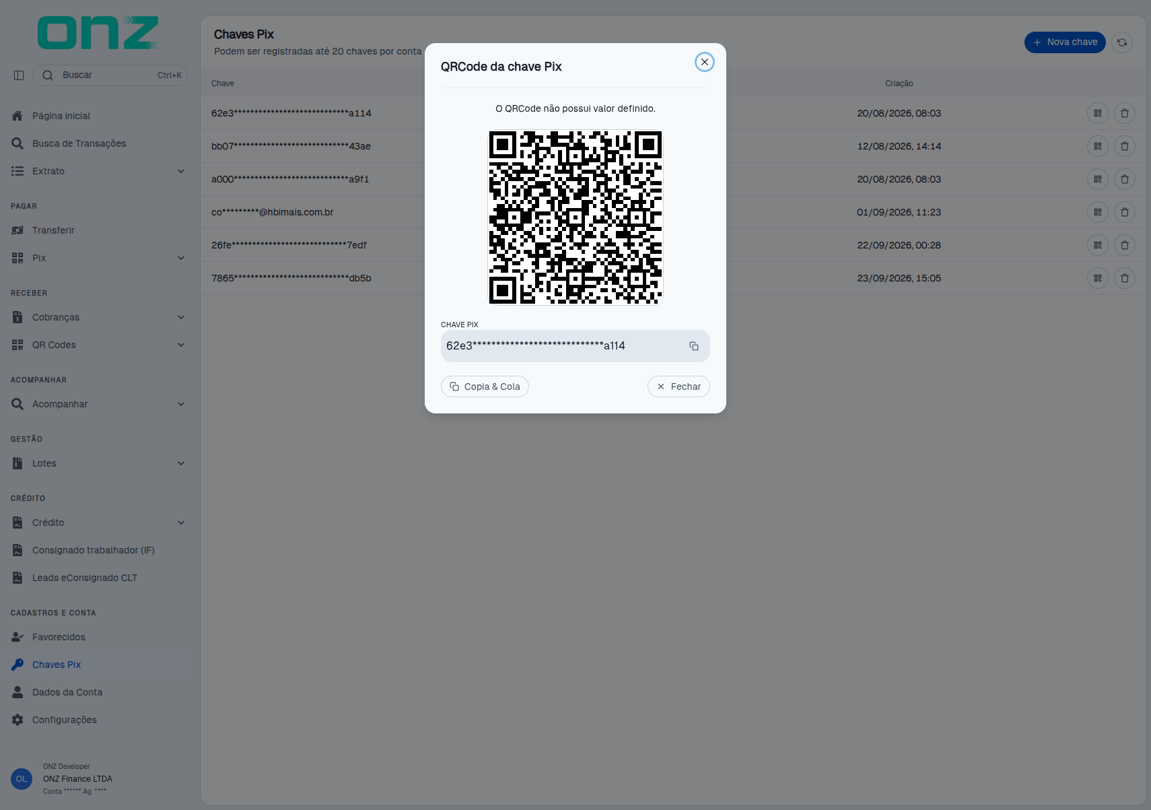Expand the QR Codes menu chevron
Image resolution: width=1151 pixels, height=810 pixels.
coord(181,345)
